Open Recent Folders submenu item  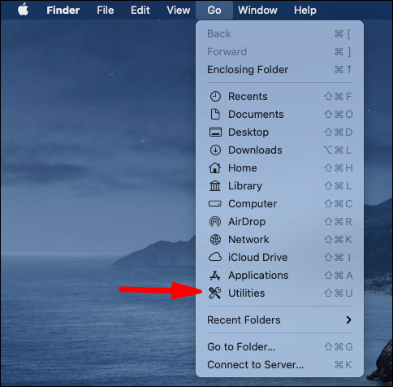pyautogui.click(x=279, y=320)
